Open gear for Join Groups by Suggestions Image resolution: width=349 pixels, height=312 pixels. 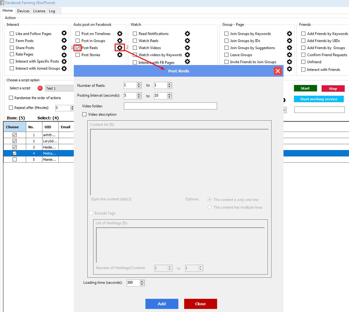pos(289,48)
